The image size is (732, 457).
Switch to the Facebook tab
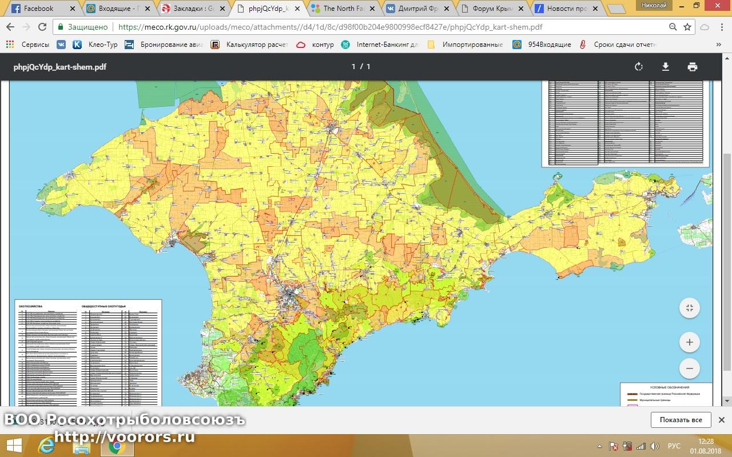coord(38,9)
